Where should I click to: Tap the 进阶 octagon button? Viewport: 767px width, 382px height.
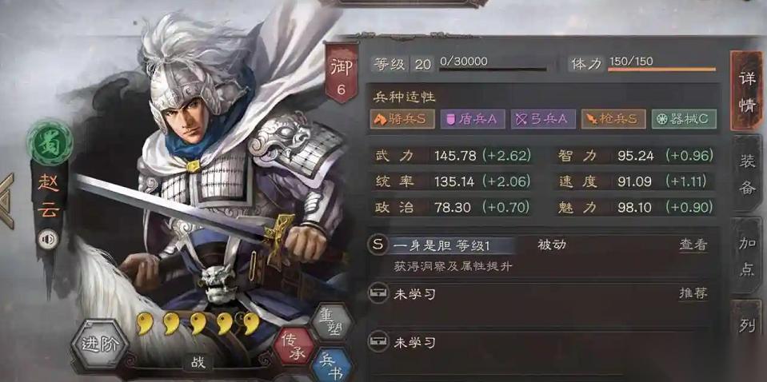click(100, 344)
